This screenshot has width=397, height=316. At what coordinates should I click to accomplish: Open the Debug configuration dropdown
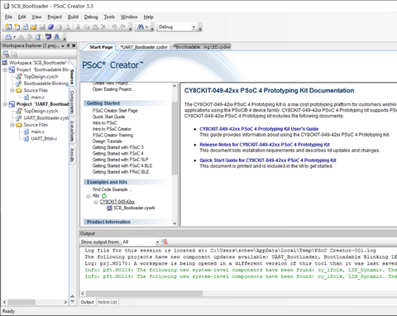click(194, 27)
